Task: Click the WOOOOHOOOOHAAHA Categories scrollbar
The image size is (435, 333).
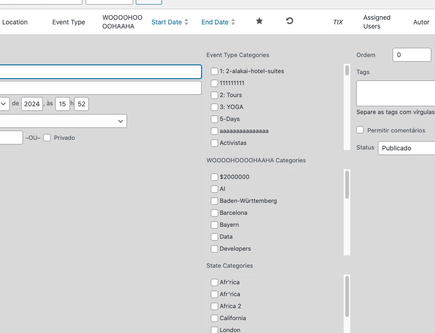Action: 347,184
